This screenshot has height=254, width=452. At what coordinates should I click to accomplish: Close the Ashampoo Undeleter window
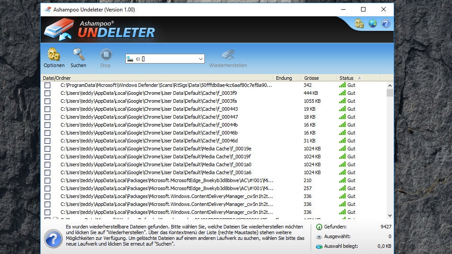pos(384,10)
